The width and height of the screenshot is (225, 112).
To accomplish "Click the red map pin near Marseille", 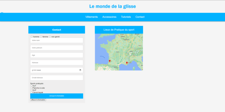I will pyautogui.click(x=127, y=63).
